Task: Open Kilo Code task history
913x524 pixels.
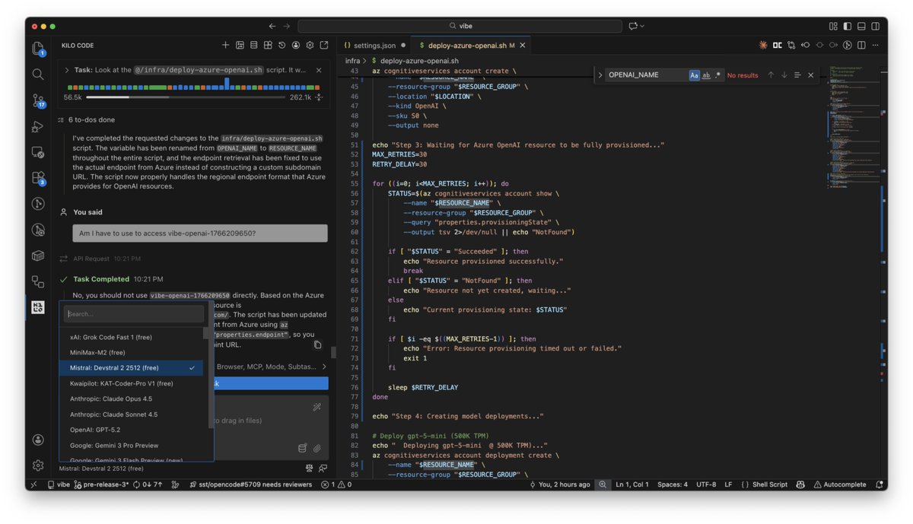Action: (x=282, y=45)
